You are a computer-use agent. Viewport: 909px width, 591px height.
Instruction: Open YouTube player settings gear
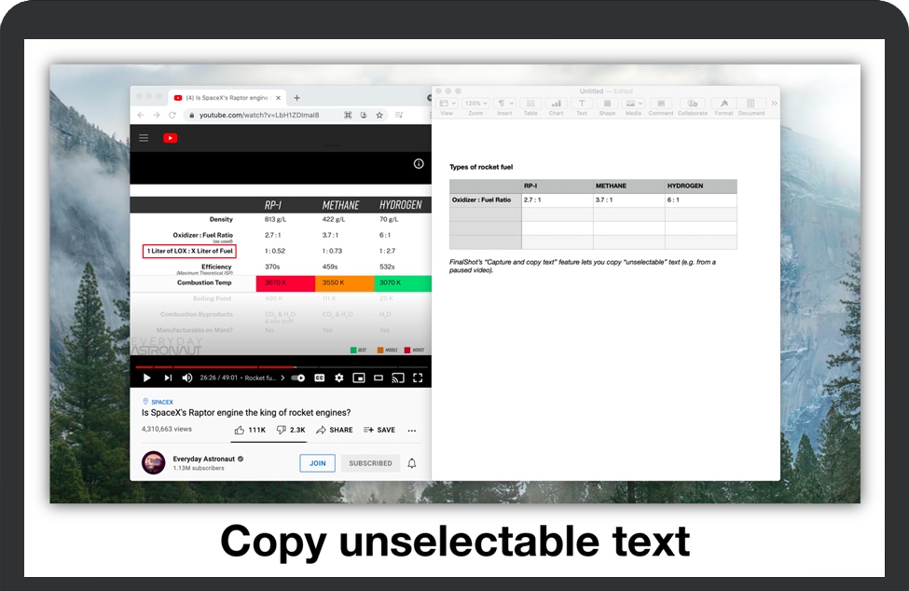coord(339,378)
